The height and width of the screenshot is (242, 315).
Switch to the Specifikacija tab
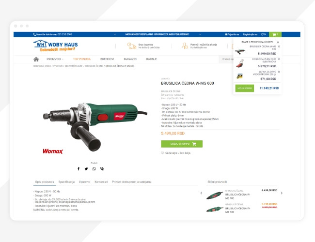pyautogui.click(x=66, y=182)
